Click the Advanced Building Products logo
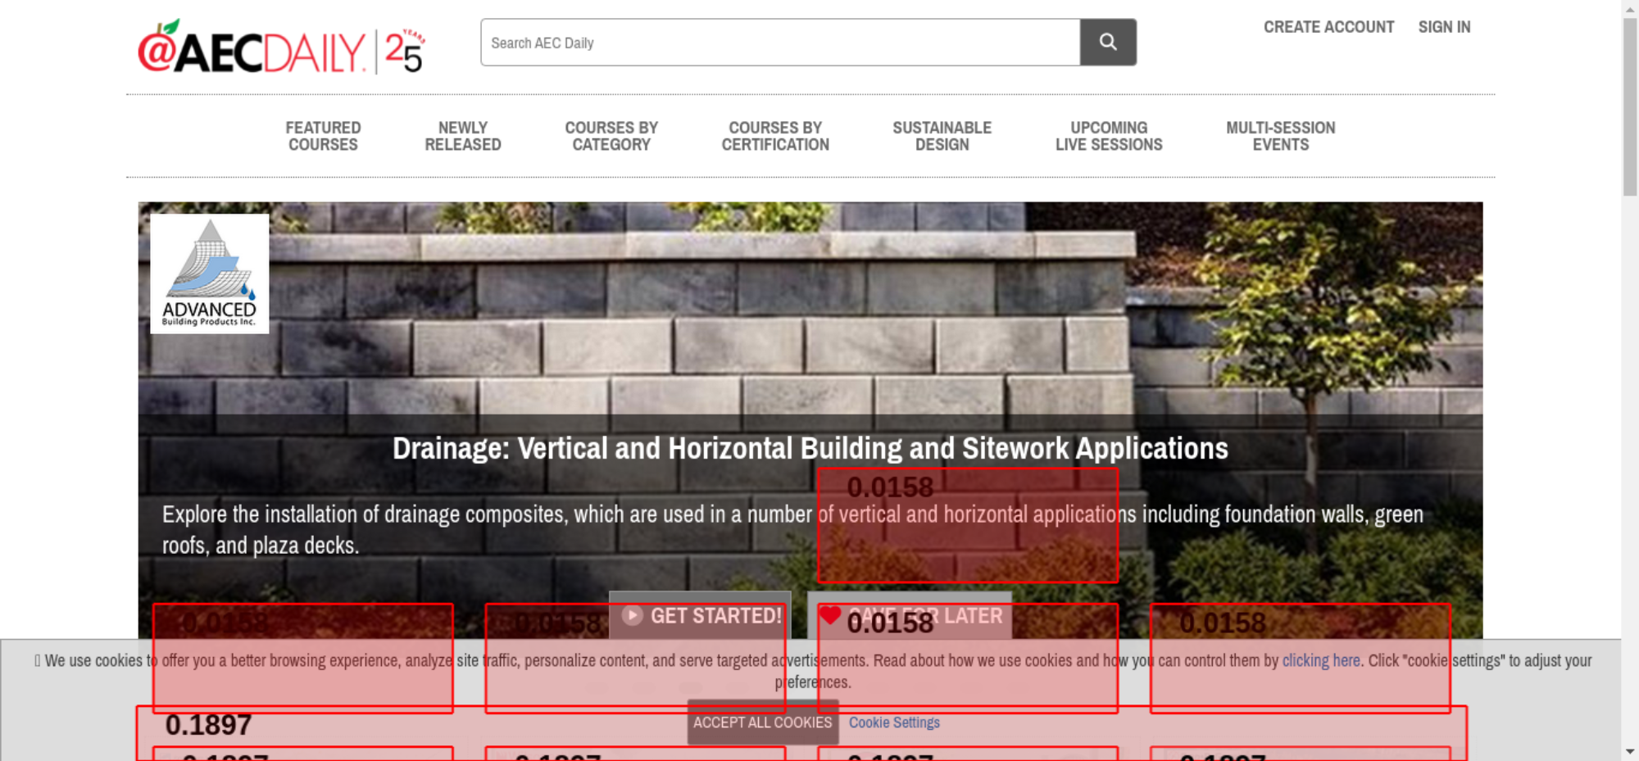 [x=210, y=274]
